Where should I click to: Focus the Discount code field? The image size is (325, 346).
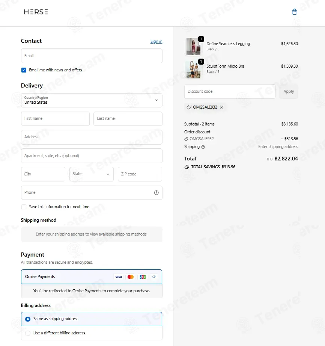230,91
